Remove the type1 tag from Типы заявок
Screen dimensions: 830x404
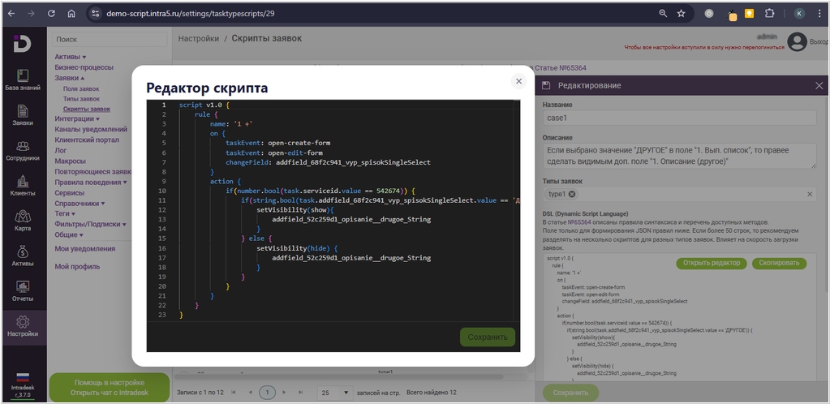click(572, 195)
